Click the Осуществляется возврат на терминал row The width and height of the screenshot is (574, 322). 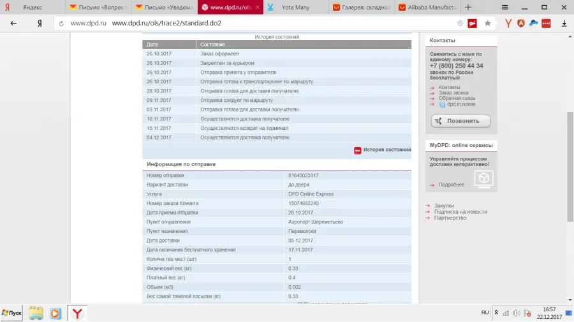pyautogui.click(x=277, y=128)
